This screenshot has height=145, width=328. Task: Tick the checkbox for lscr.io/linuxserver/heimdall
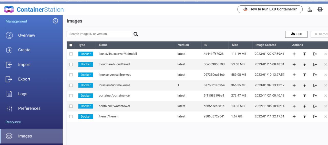(x=71, y=54)
